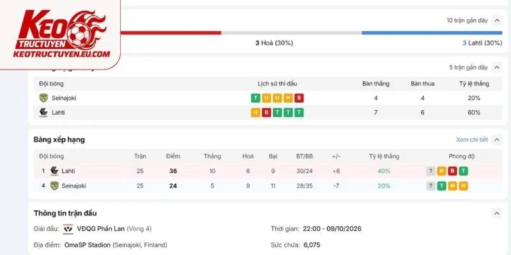This screenshot has height=255, width=511.
Task: Click the Lịch sử thi đấu column header
Action: 277,84
